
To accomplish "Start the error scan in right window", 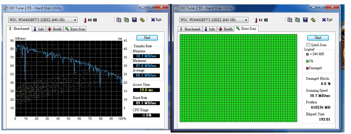I will point(318,38).
